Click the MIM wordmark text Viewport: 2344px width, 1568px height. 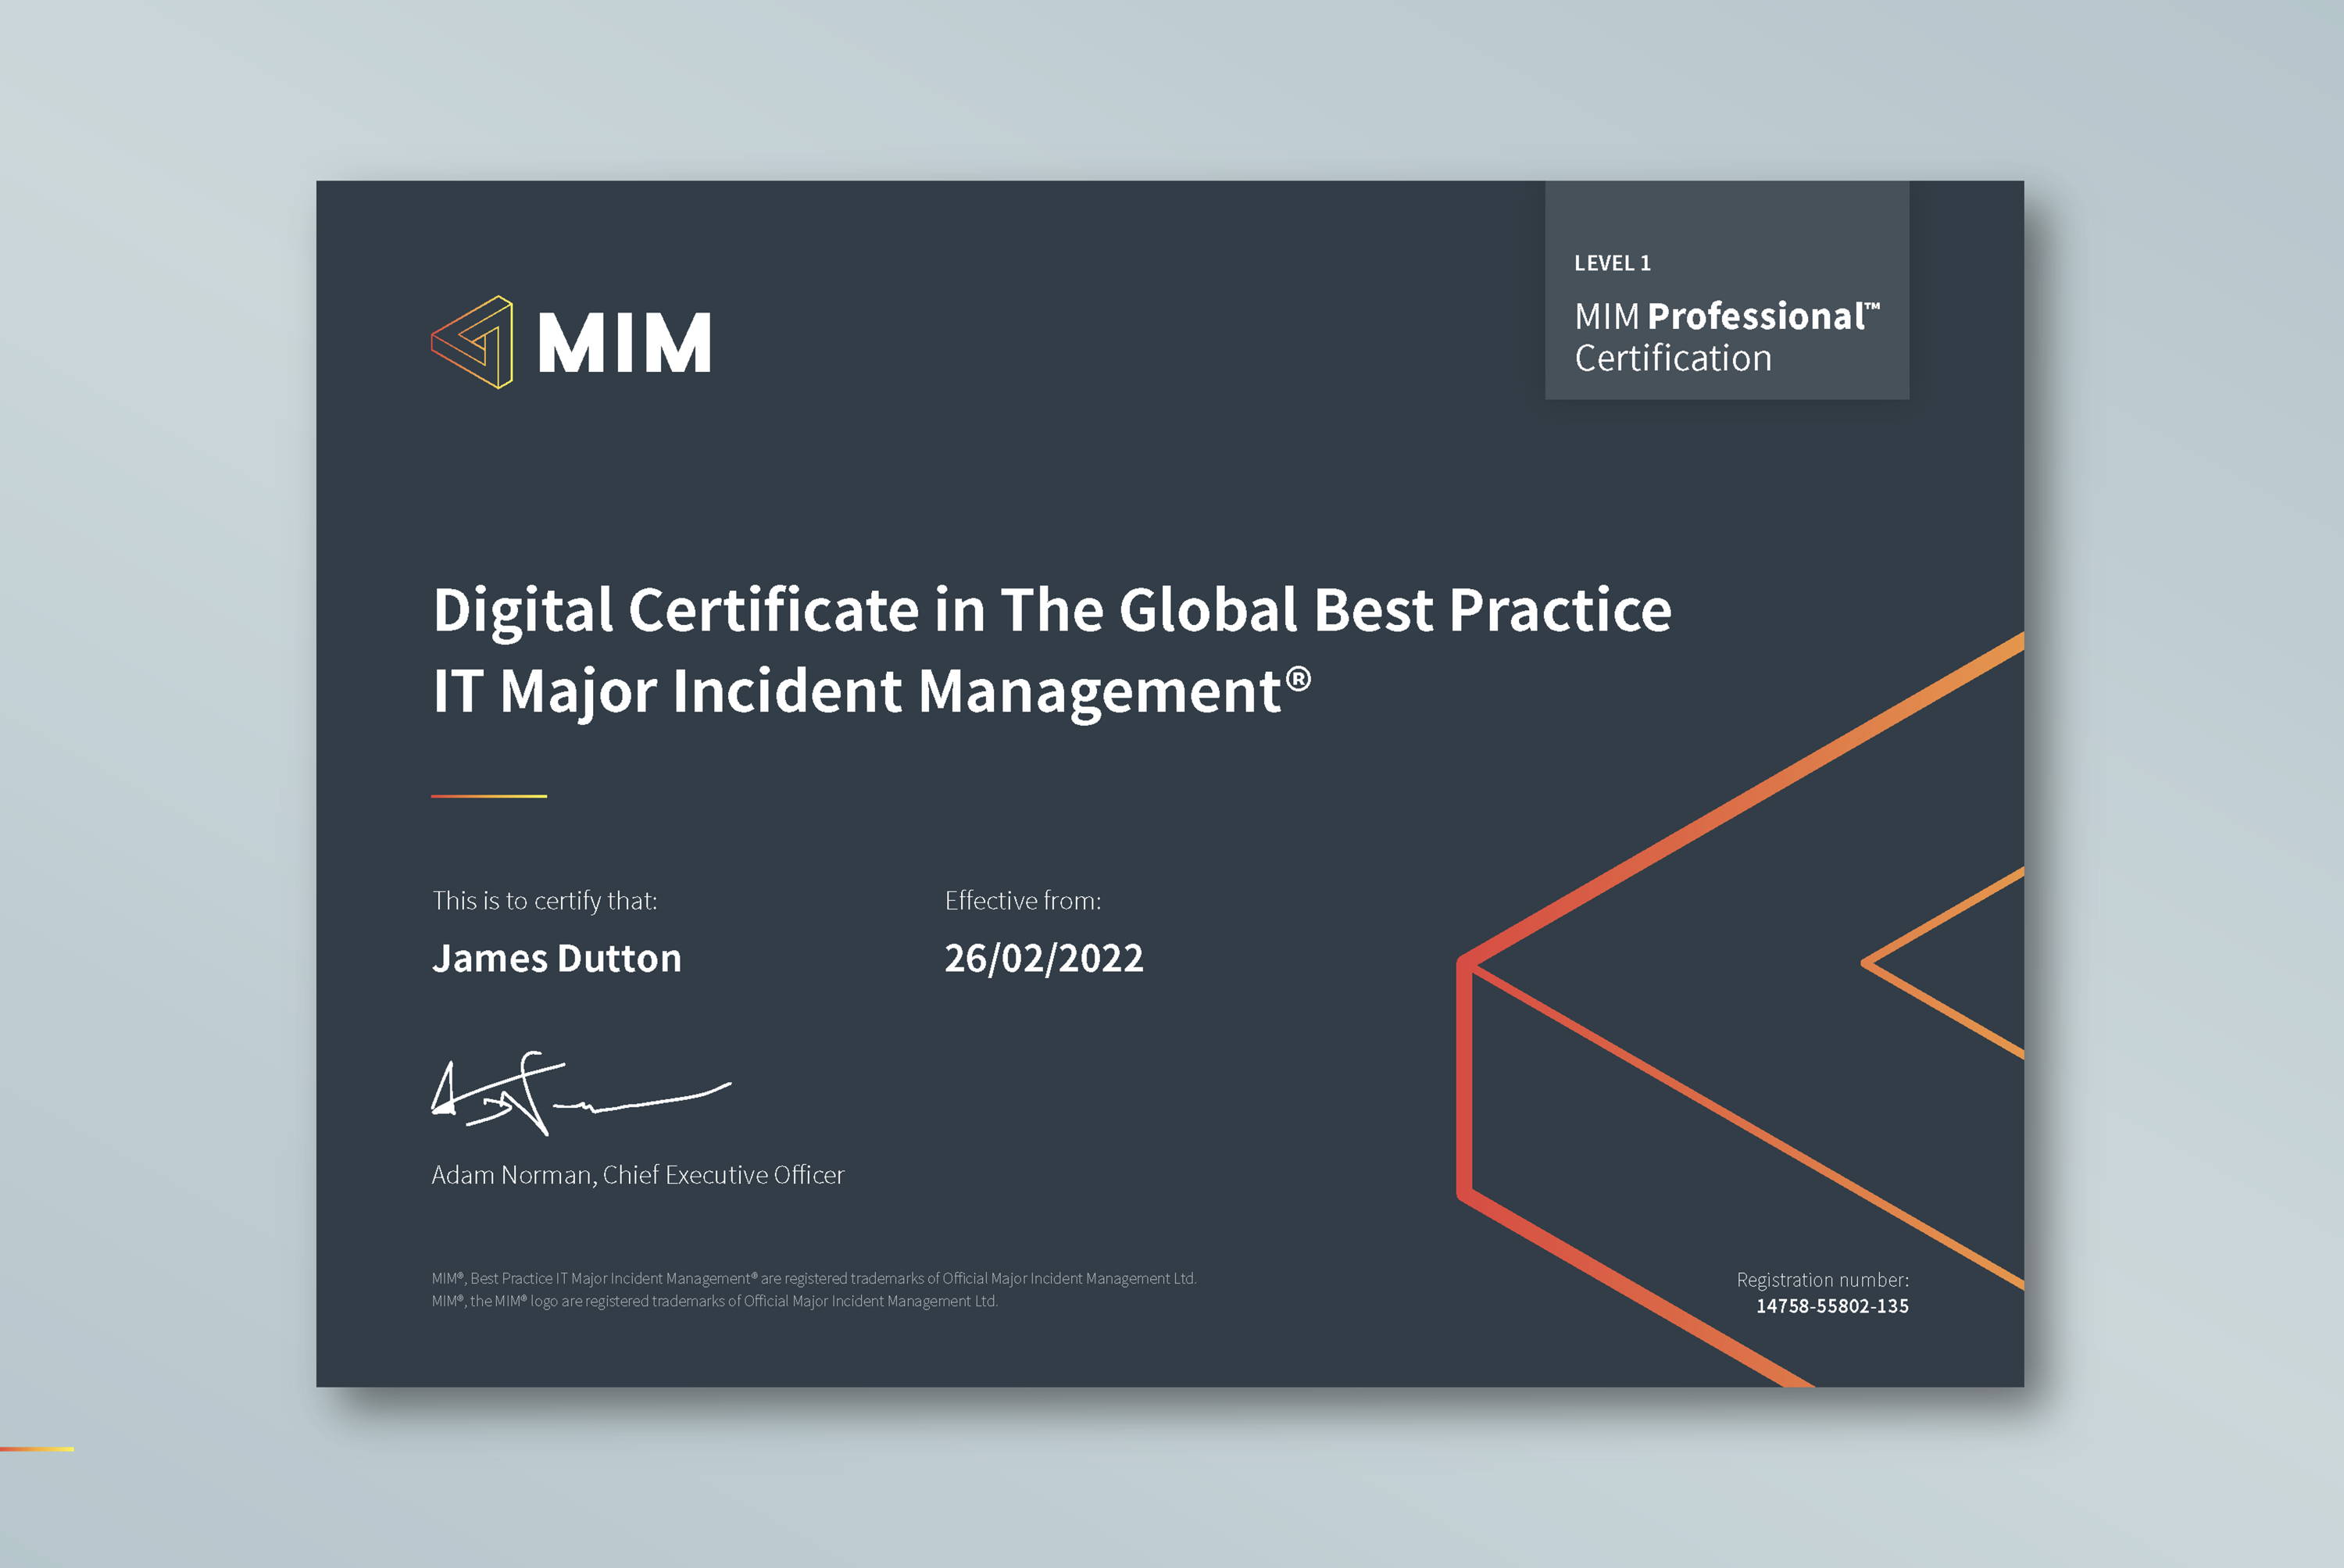click(625, 343)
